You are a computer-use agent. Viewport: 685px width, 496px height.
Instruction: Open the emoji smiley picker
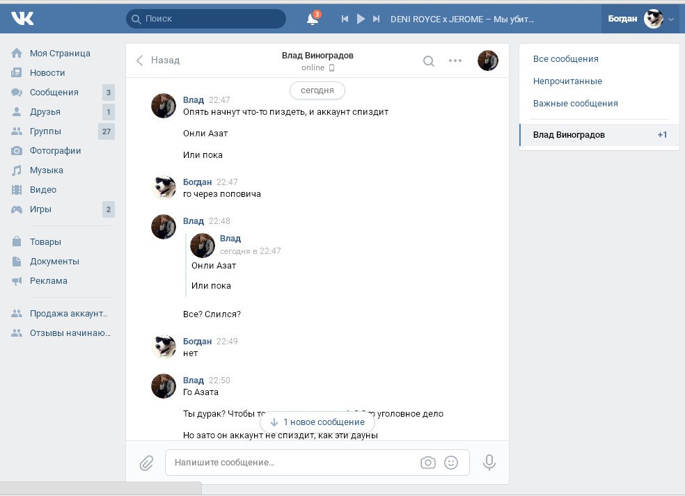click(451, 463)
